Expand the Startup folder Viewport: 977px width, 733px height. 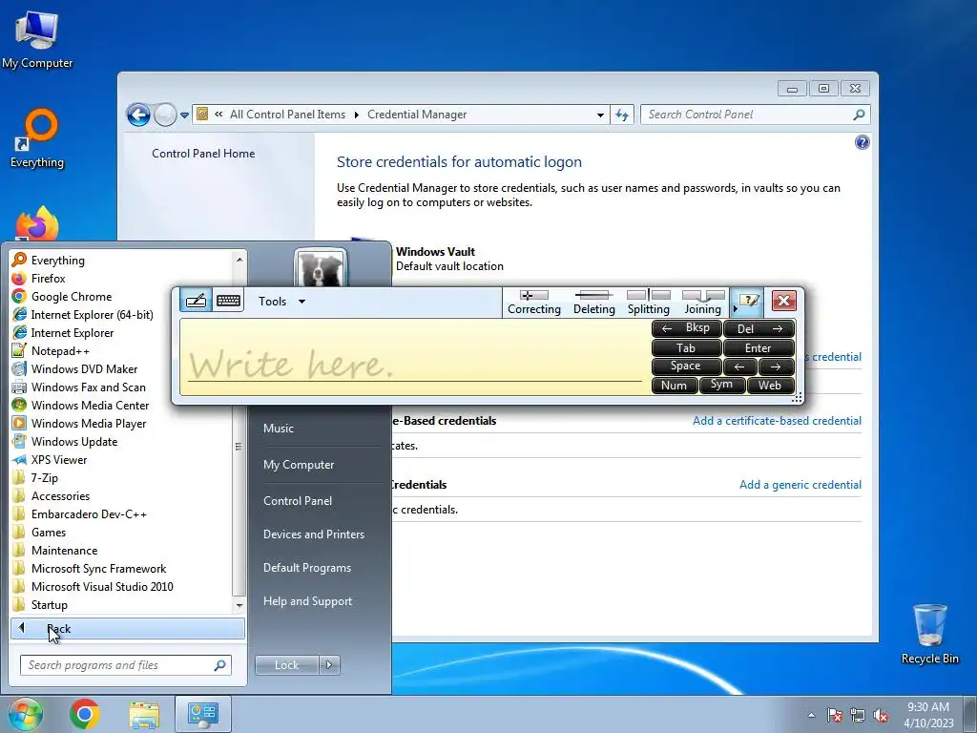click(x=122, y=604)
